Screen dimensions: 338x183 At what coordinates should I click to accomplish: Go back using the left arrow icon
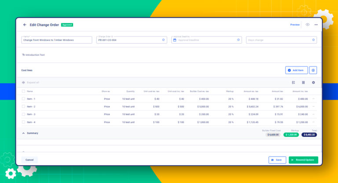click(25, 25)
